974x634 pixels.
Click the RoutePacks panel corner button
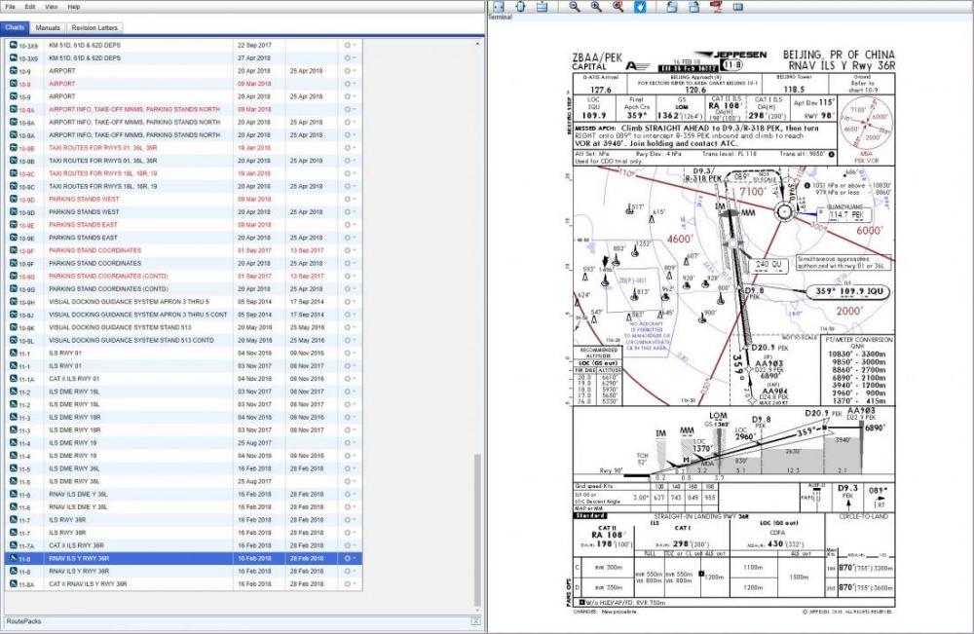476,621
